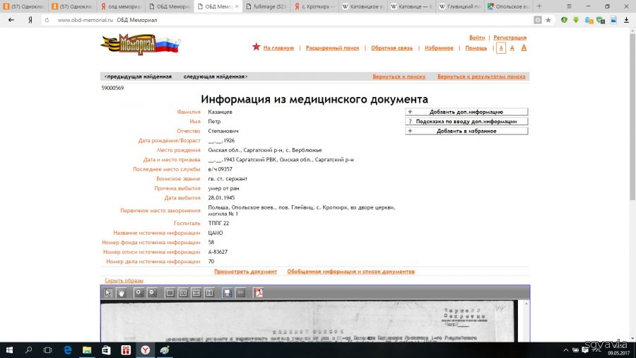The image size is (636, 358).
Task: Click the Мемориал site logo
Action: coord(141,45)
